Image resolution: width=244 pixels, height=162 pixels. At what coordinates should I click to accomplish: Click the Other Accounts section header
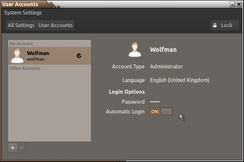point(25,68)
